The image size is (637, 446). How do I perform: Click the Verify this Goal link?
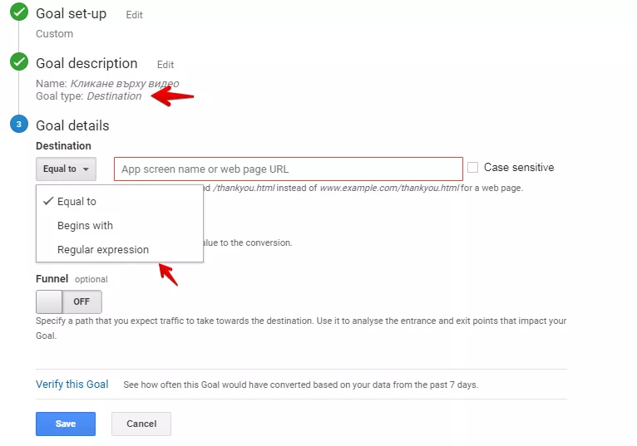coord(72,385)
